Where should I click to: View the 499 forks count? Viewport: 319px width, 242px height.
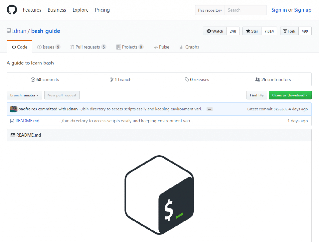[305, 31]
